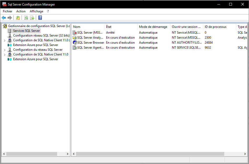Click process ID 2300 cell
Image resolution: width=249 pixels, height=164 pixels.
208,38
